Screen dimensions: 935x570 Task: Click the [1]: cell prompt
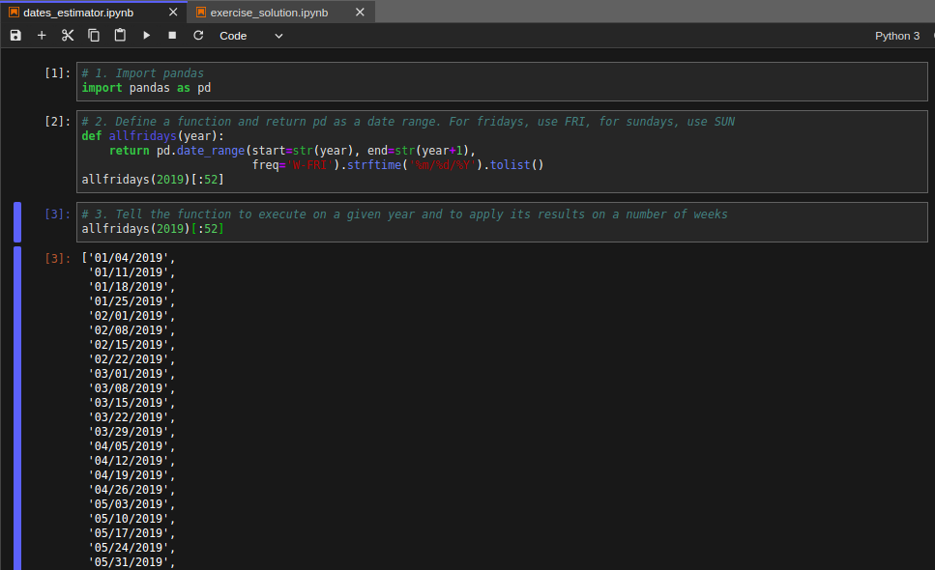[58, 72]
